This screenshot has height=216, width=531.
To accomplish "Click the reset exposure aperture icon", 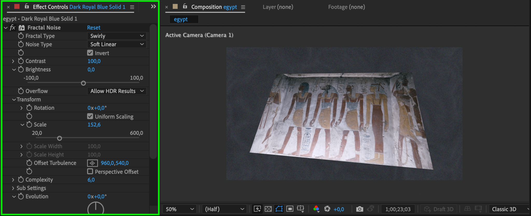I will pos(327,209).
